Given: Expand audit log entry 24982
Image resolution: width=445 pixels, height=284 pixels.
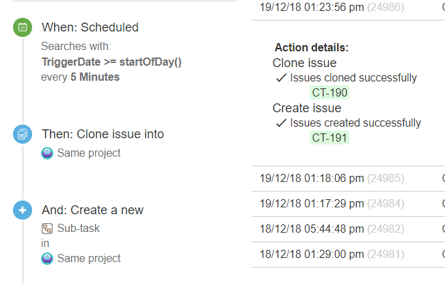Looking at the screenshot, I should coord(348,229).
